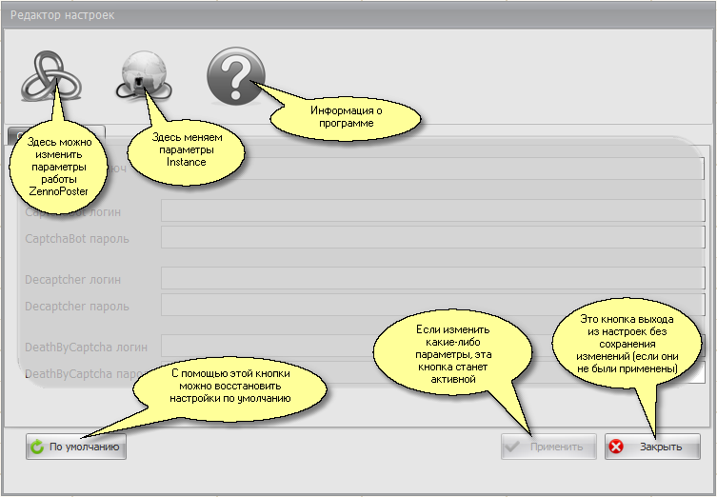Focus the CaptchaBot логин input field

click(428, 210)
